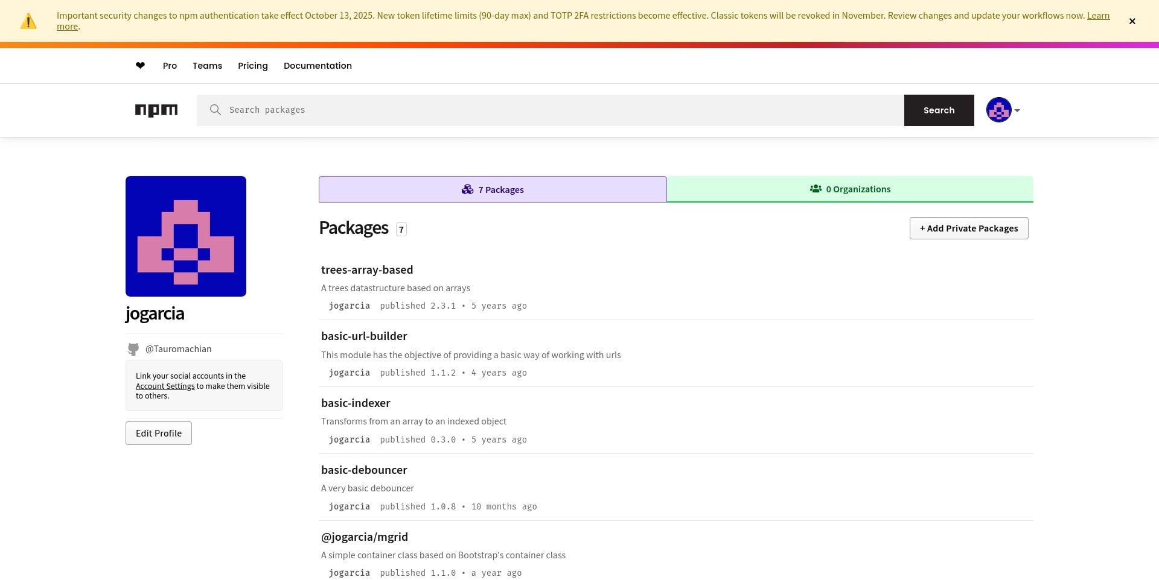
Task: Open Account Settings link
Action: pyautogui.click(x=165, y=386)
